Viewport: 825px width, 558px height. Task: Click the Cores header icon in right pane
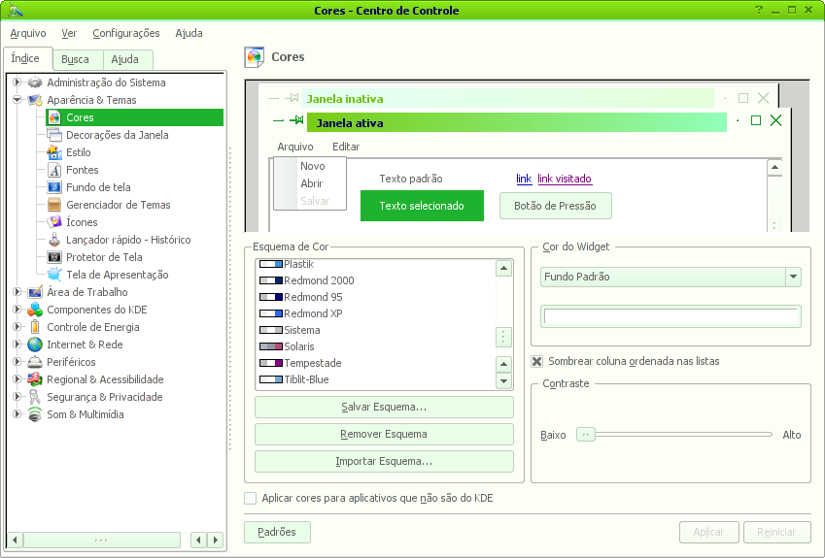(x=255, y=57)
